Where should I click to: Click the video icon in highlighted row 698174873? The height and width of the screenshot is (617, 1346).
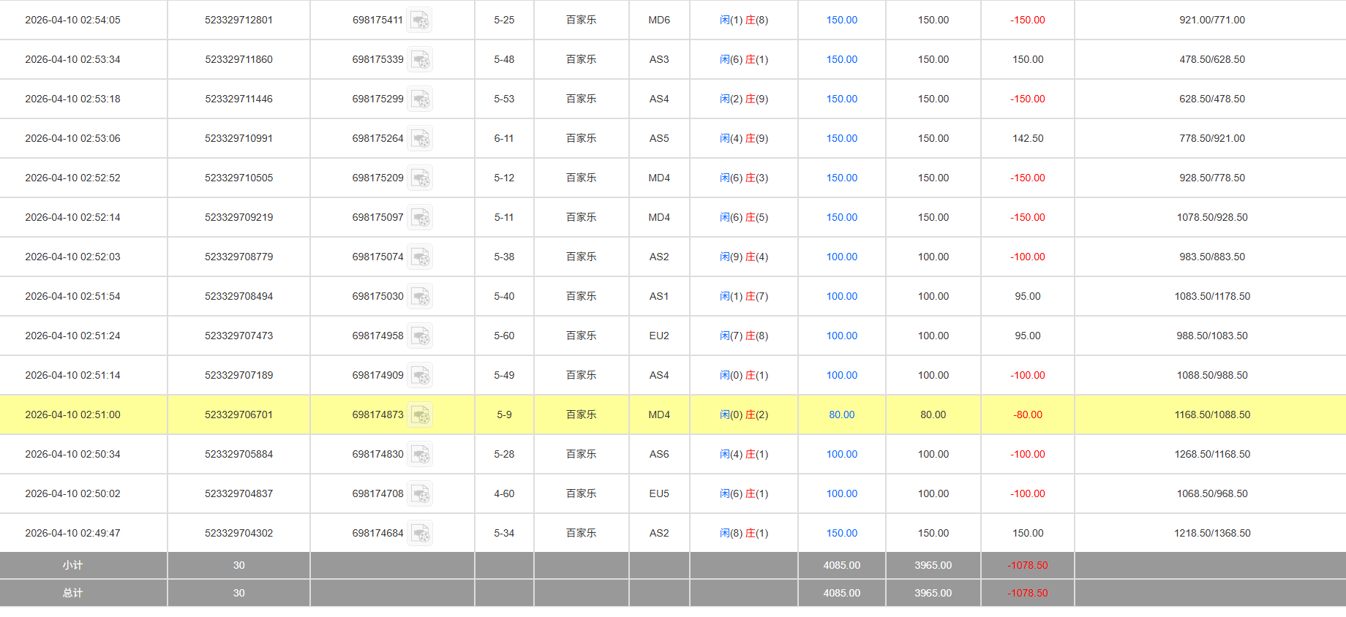[420, 415]
